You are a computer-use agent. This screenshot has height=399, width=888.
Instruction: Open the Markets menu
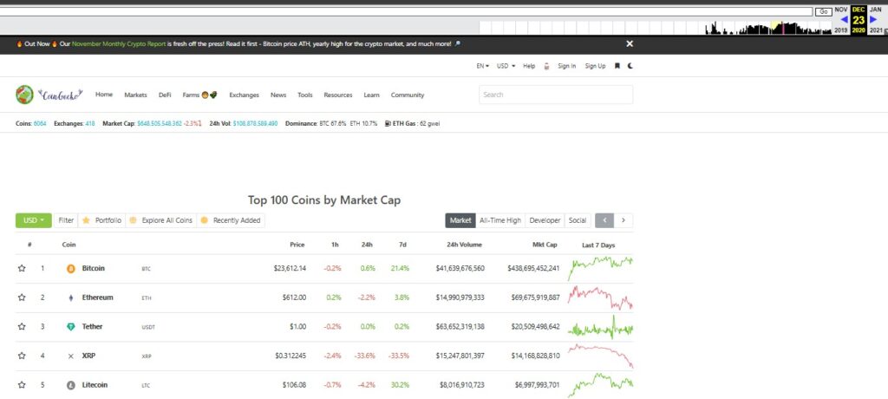tap(135, 95)
